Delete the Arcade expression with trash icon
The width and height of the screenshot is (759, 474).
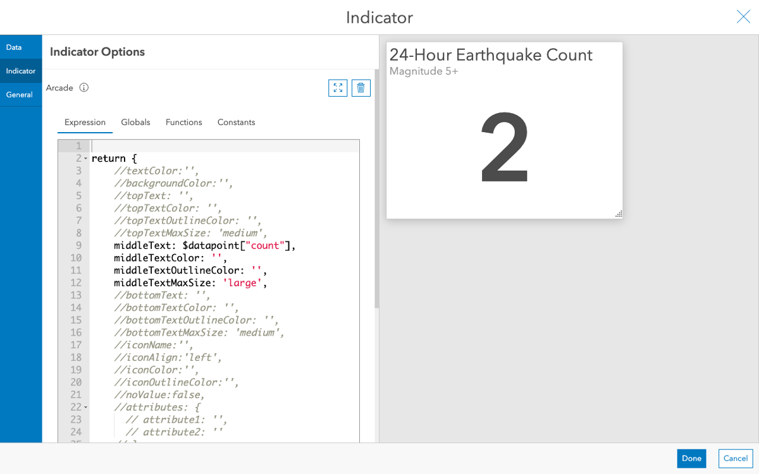pos(361,88)
